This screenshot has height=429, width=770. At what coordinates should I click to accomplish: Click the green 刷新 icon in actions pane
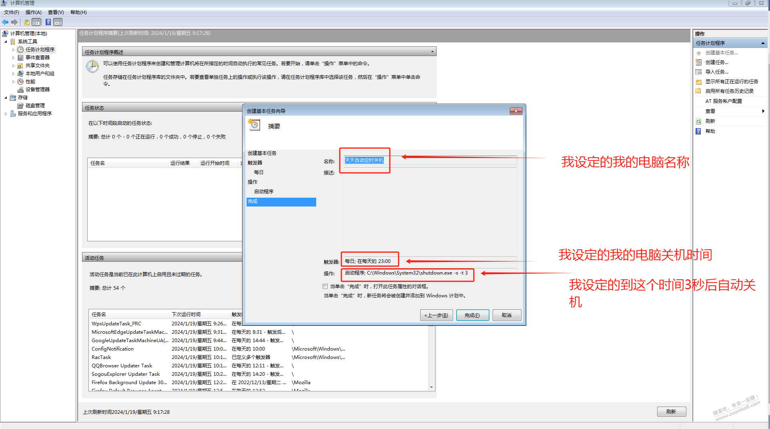tap(699, 121)
